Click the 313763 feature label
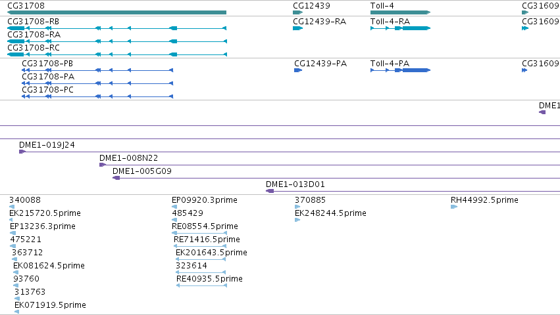Viewport: 560px width, 315px height. click(x=30, y=292)
